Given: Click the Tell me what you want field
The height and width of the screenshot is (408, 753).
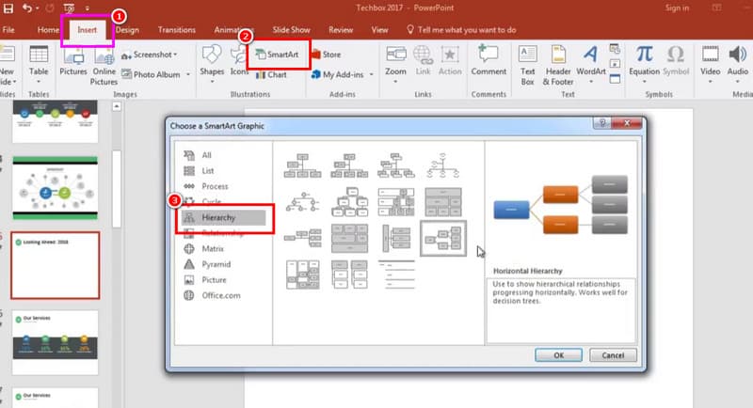Looking at the screenshot, I should point(466,30).
